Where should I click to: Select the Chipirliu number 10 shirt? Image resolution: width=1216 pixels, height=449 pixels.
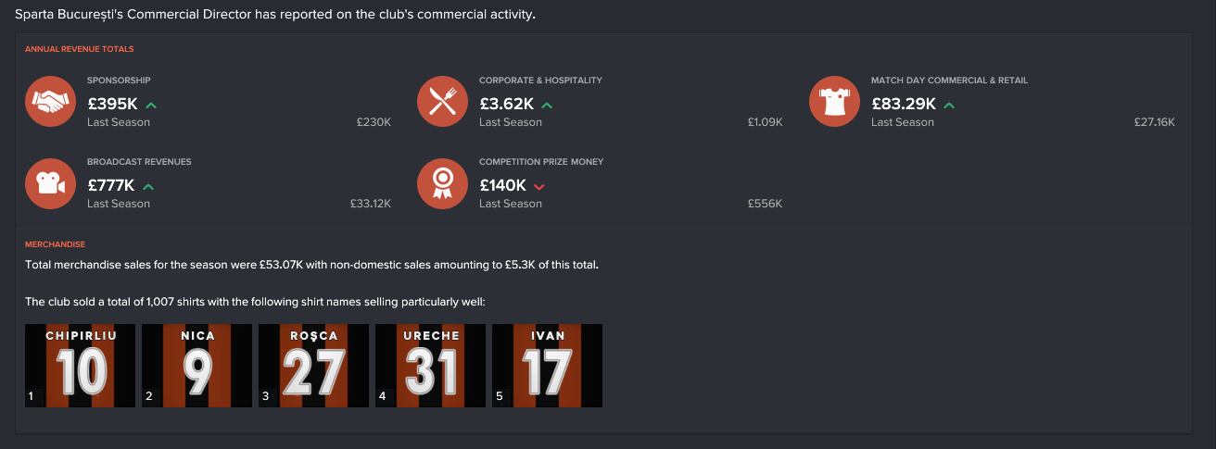click(80, 366)
